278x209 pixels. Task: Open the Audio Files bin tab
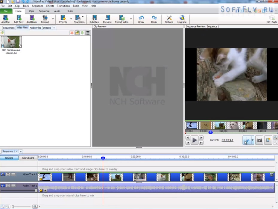[x=35, y=28]
